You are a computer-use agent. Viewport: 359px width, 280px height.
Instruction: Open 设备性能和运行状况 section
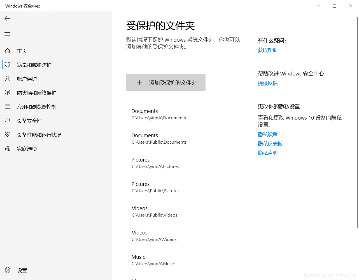pos(56,135)
